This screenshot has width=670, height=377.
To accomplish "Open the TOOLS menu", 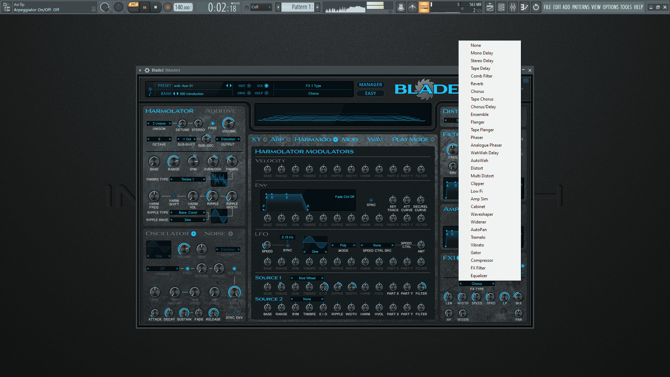I will (x=626, y=7).
